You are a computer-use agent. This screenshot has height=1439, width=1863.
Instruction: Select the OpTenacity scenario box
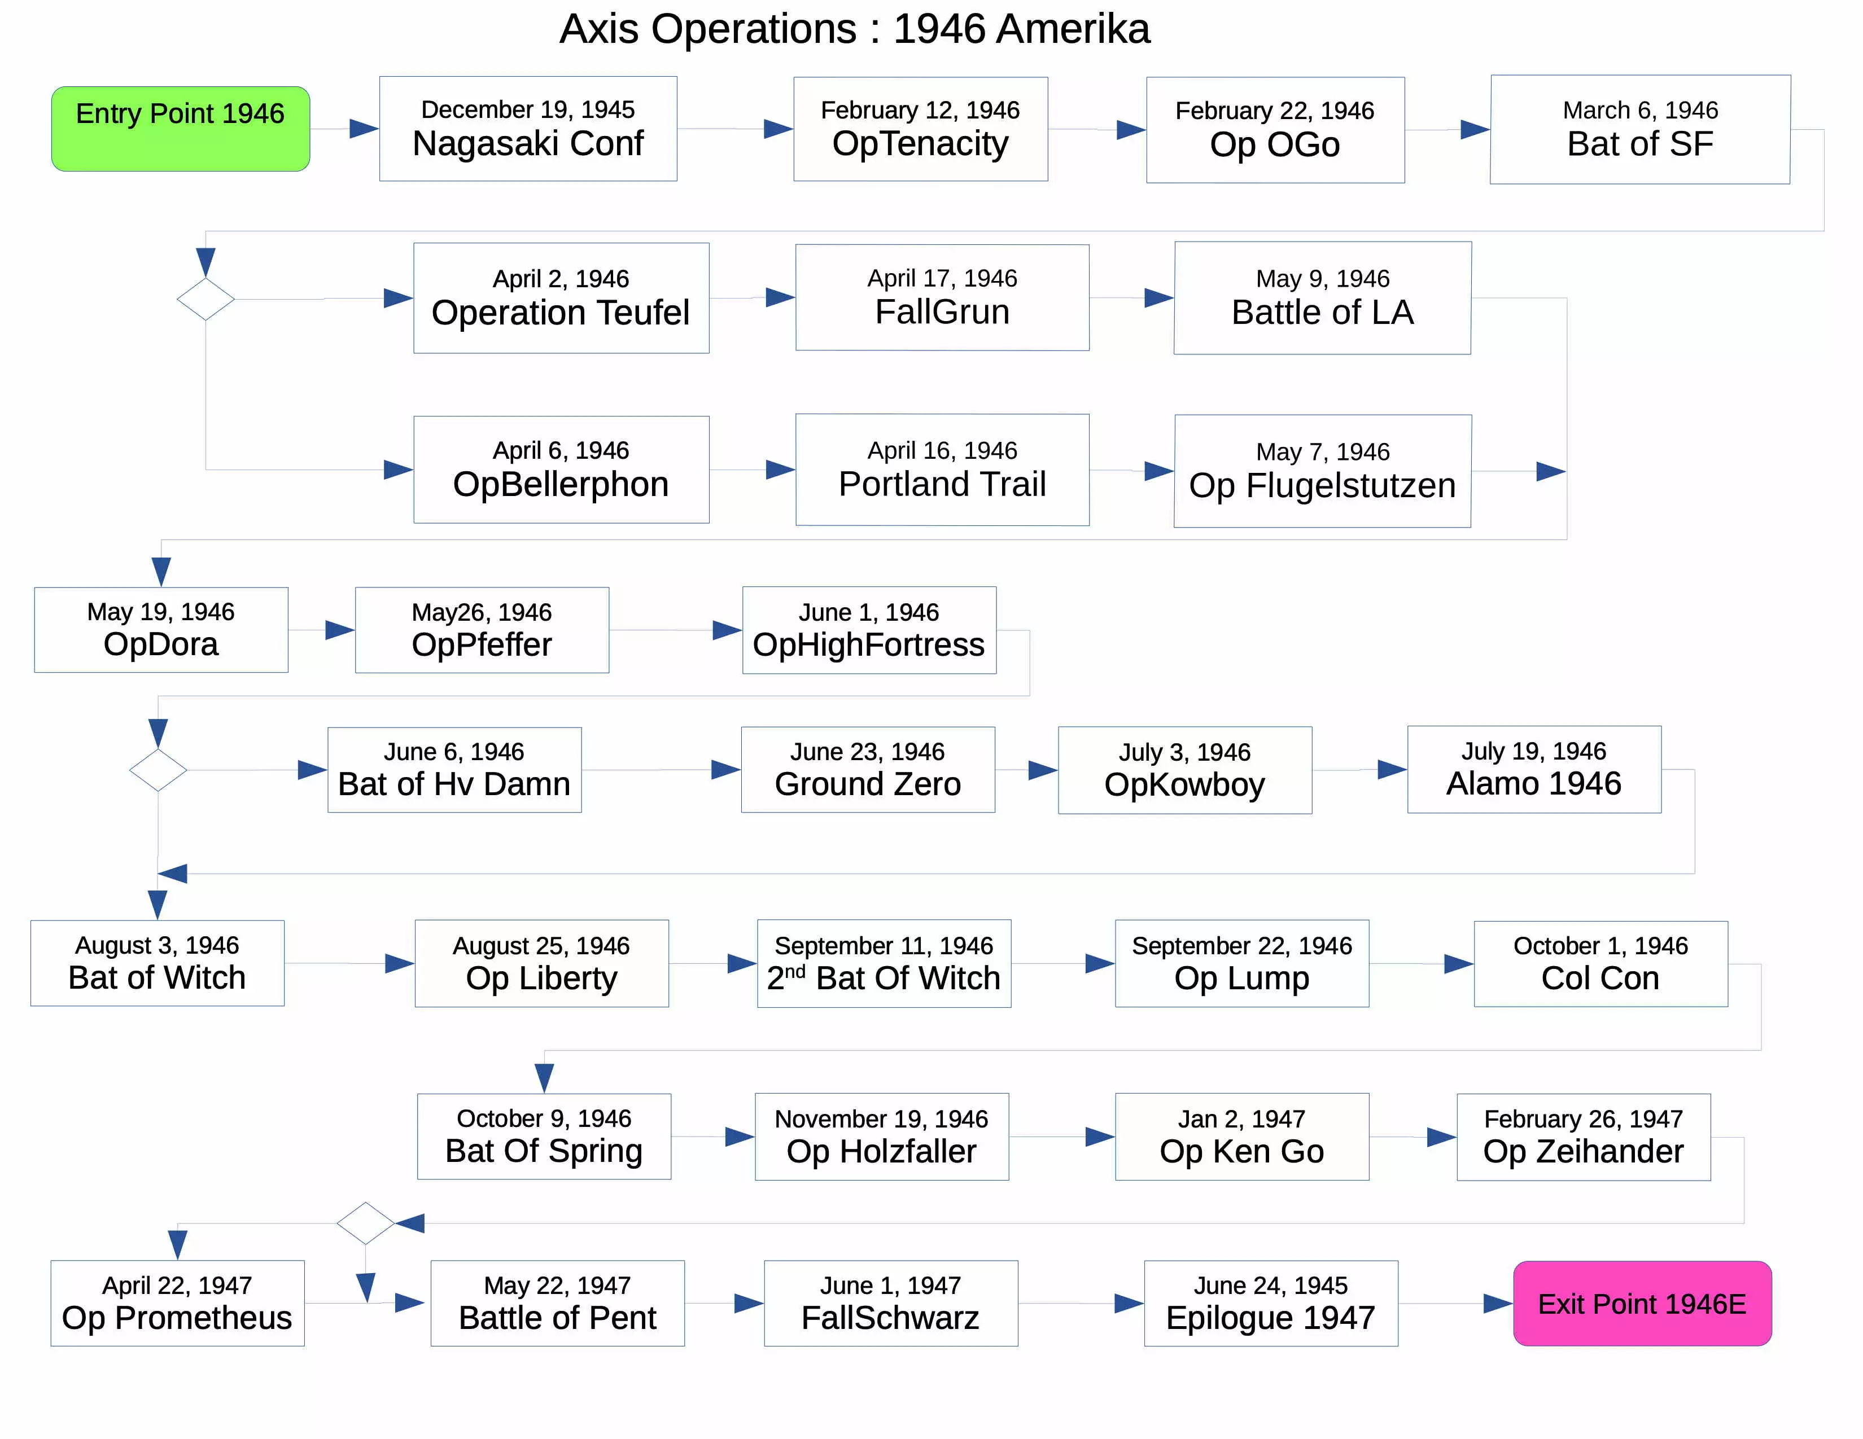pos(920,129)
